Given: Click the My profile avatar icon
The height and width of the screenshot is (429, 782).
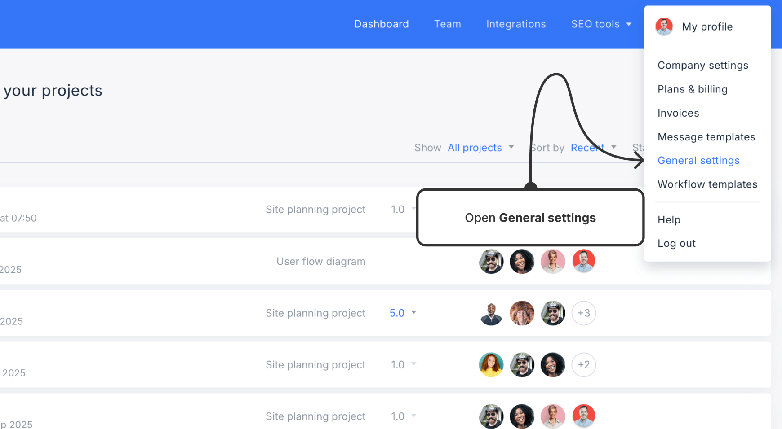Looking at the screenshot, I should click(x=664, y=26).
